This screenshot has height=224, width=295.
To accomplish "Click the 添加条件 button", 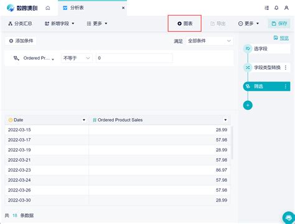I will [x=21, y=41].
